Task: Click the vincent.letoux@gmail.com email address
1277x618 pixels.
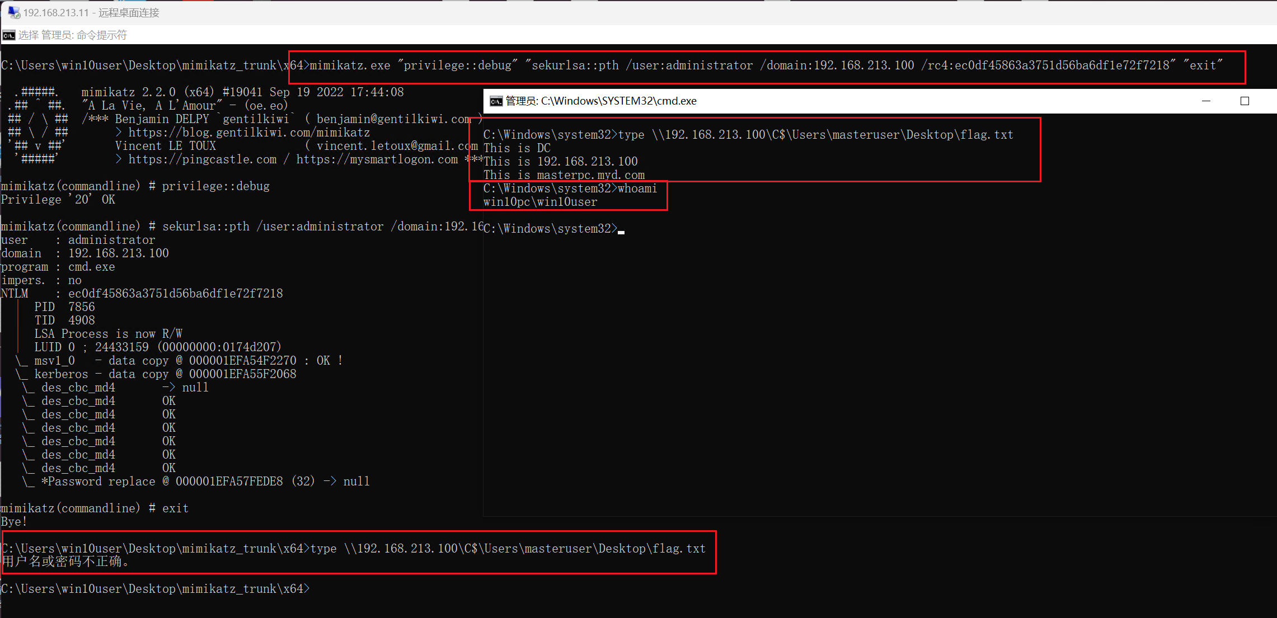Action: click(x=397, y=146)
